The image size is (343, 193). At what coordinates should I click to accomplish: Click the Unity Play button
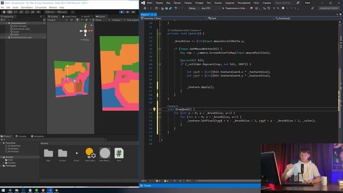122,12
